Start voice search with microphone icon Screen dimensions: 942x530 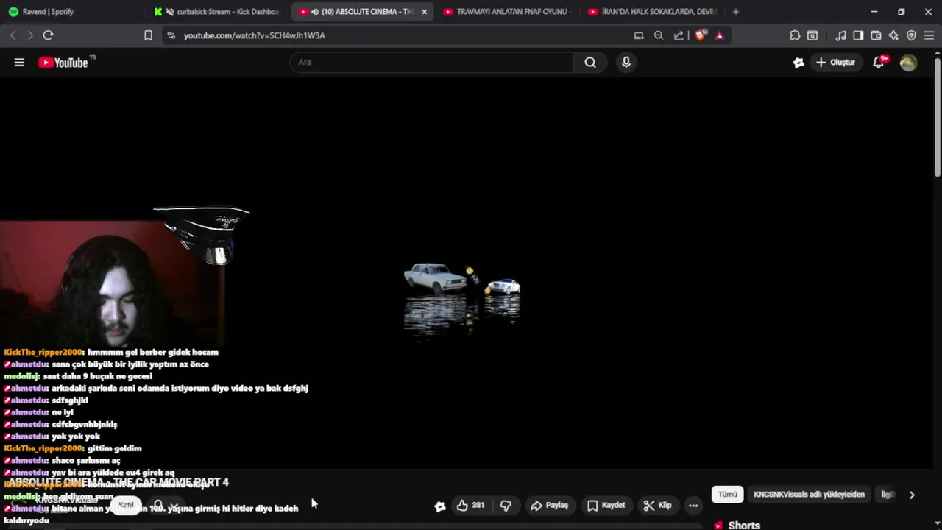coord(626,63)
